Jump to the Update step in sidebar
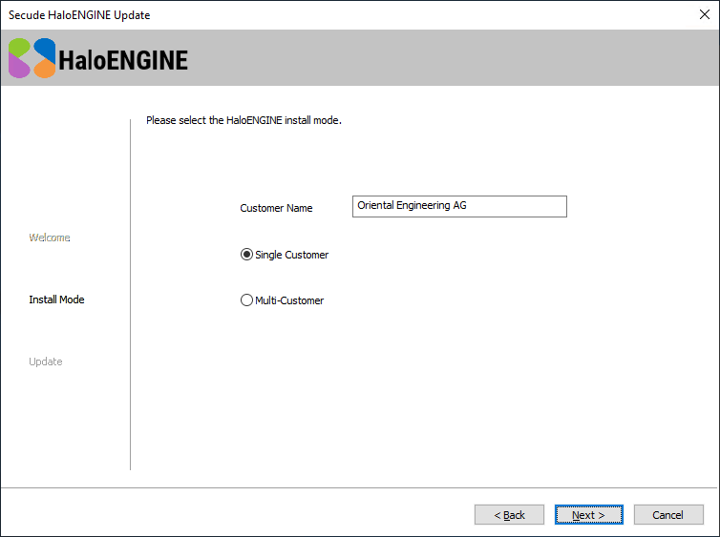The width and height of the screenshot is (720, 537). tap(46, 361)
